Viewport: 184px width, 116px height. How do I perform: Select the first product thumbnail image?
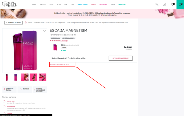[7, 77]
